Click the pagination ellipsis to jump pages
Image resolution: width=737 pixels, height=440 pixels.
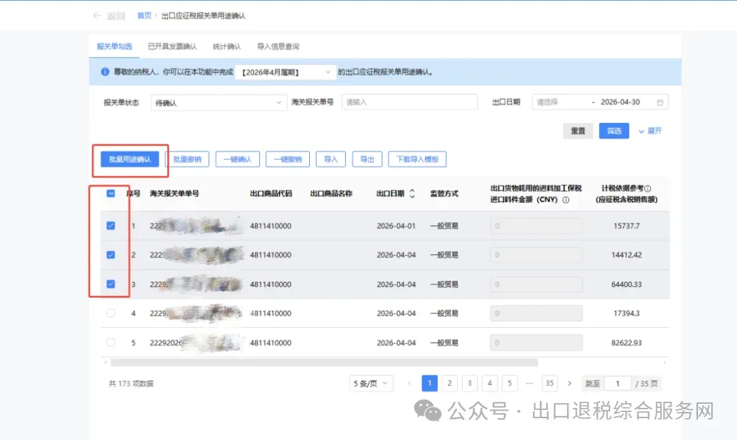530,383
